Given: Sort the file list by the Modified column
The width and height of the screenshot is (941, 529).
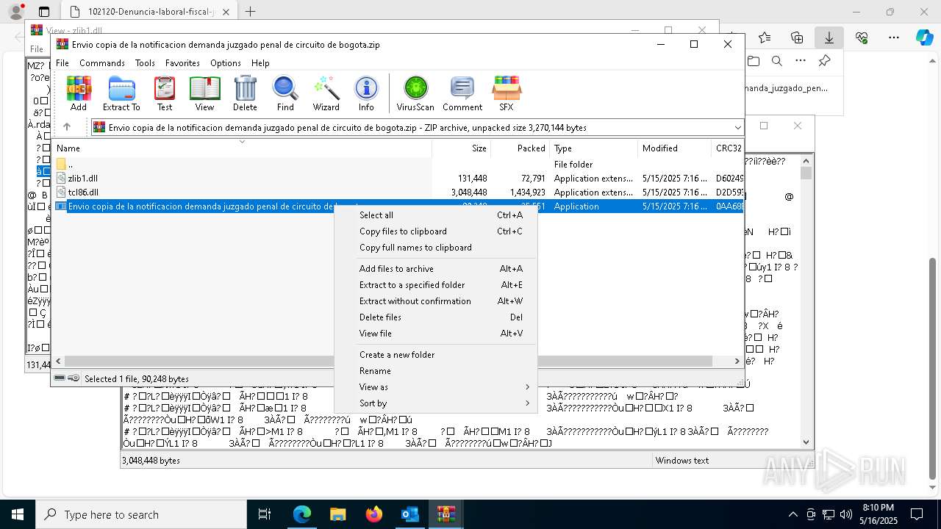Looking at the screenshot, I should (674, 148).
